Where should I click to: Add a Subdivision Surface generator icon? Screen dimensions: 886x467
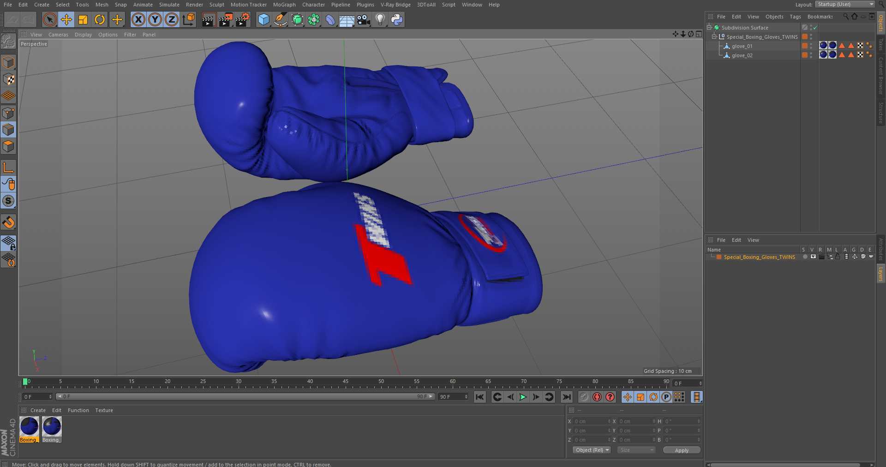pyautogui.click(x=297, y=19)
